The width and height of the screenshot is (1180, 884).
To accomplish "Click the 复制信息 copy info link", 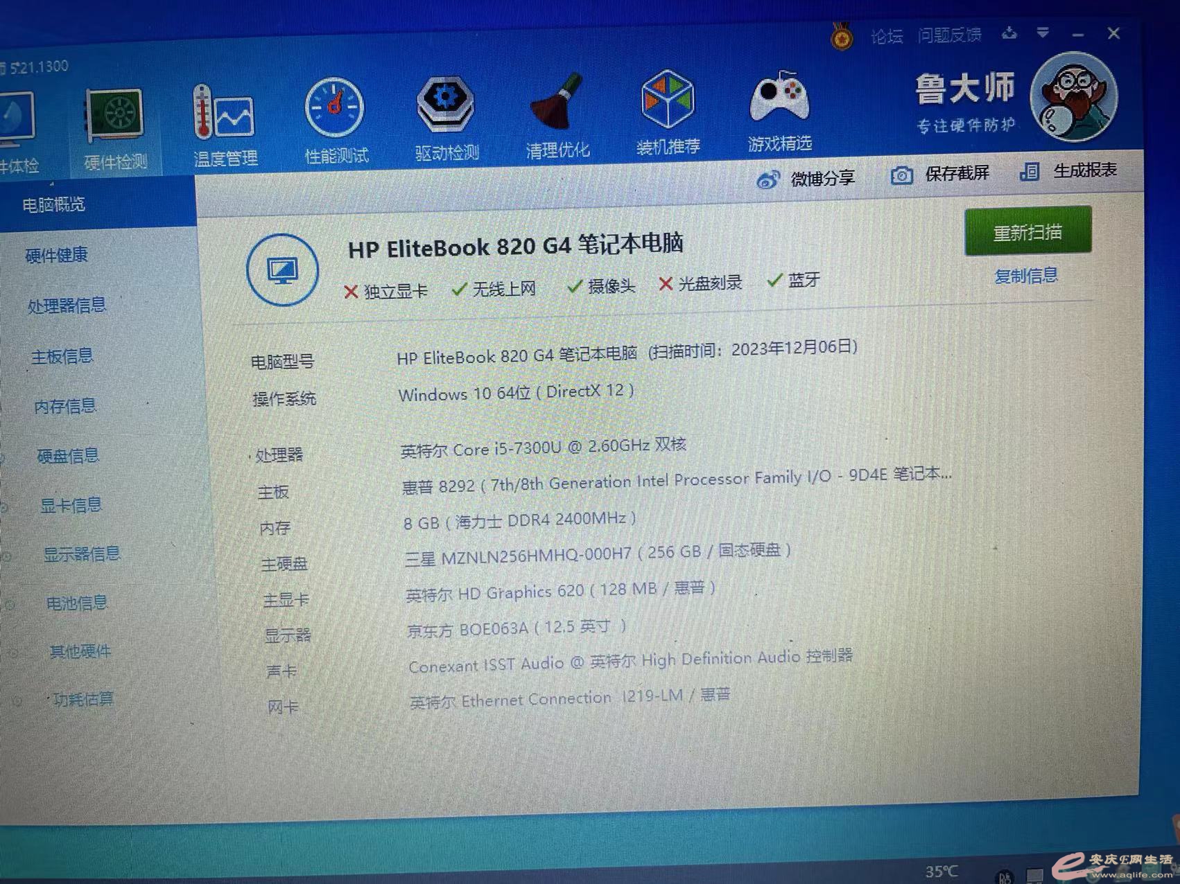I will tap(1026, 276).
